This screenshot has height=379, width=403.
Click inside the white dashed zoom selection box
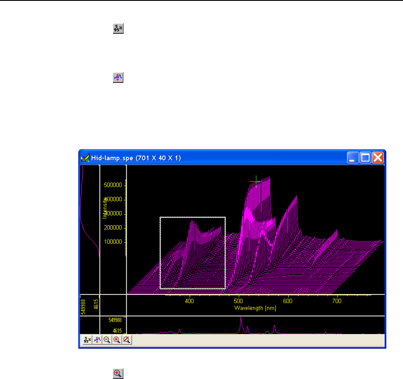[193, 253]
